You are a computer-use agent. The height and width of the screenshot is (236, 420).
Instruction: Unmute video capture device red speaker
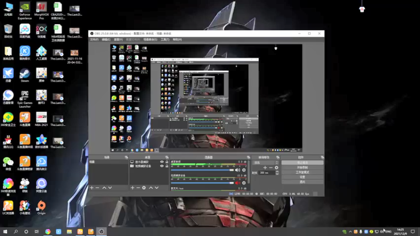pos(237,183)
